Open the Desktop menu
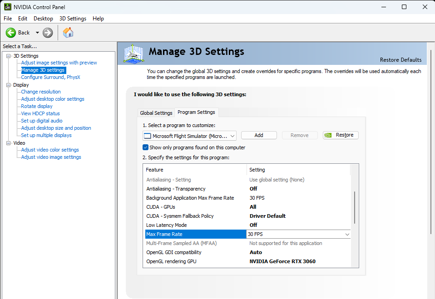The image size is (435, 299). [x=43, y=19]
